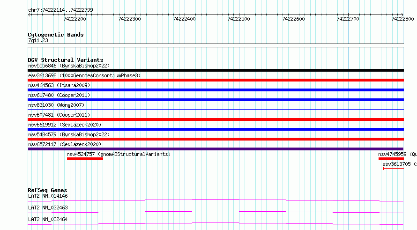Select the LAT2|NM_032463 gene label

[x=48, y=208]
